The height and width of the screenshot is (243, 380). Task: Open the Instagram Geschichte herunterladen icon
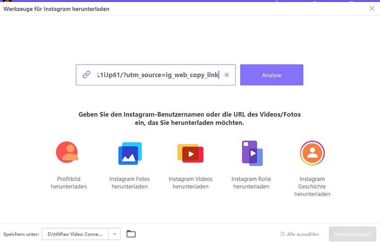coord(312,153)
